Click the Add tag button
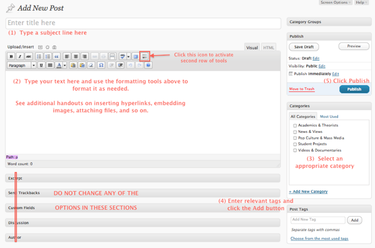This screenshot has height=248, width=375. 354,220
